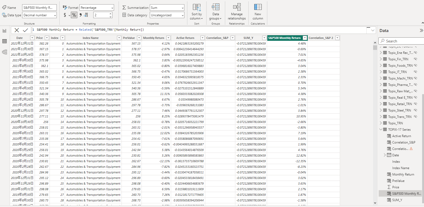Collapse the TOPIX-17 Series table

(x=381, y=130)
